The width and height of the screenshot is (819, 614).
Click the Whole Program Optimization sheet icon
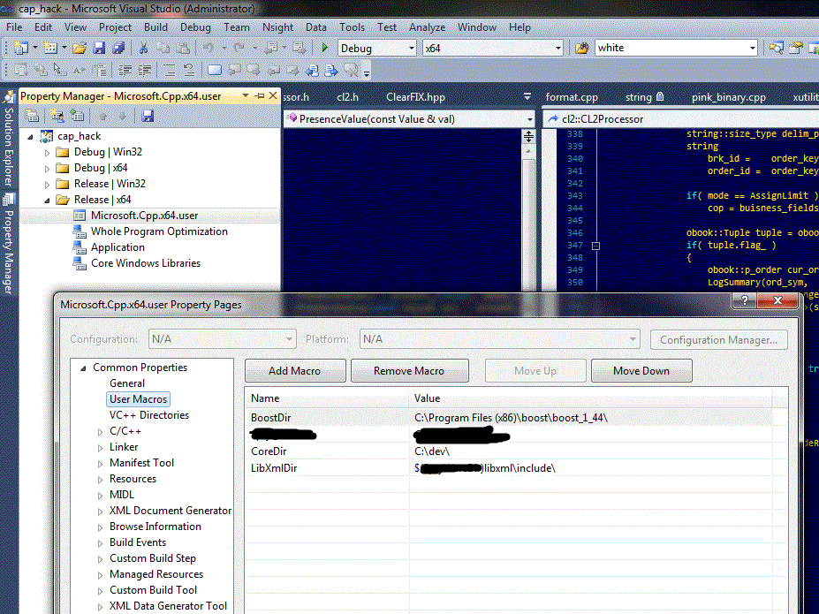(x=80, y=231)
